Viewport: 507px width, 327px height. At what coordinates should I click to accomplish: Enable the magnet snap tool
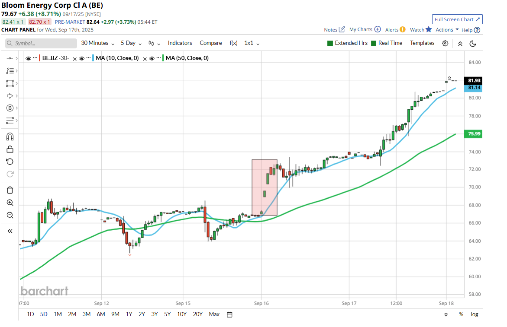tap(10, 136)
